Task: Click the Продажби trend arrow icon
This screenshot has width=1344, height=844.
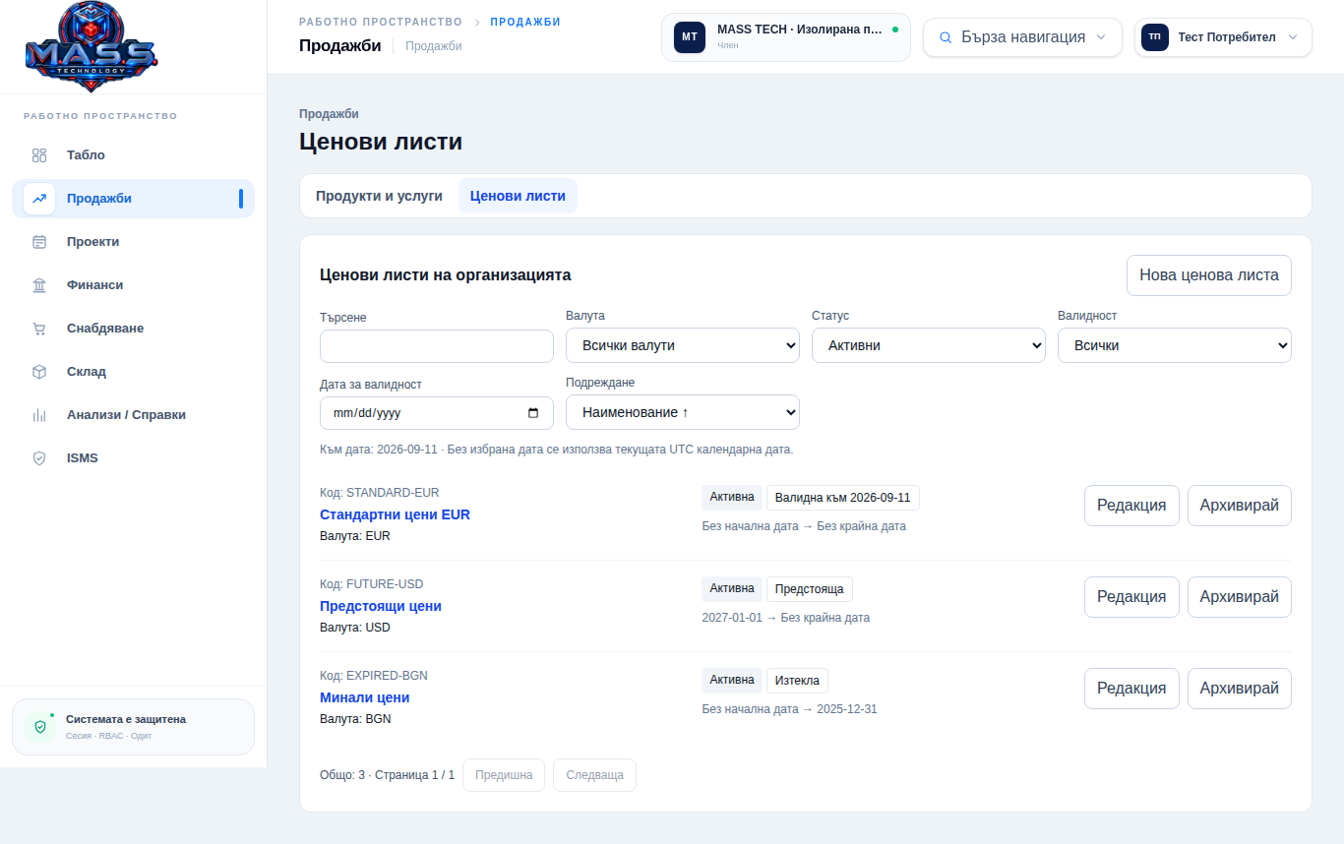Action: click(39, 199)
